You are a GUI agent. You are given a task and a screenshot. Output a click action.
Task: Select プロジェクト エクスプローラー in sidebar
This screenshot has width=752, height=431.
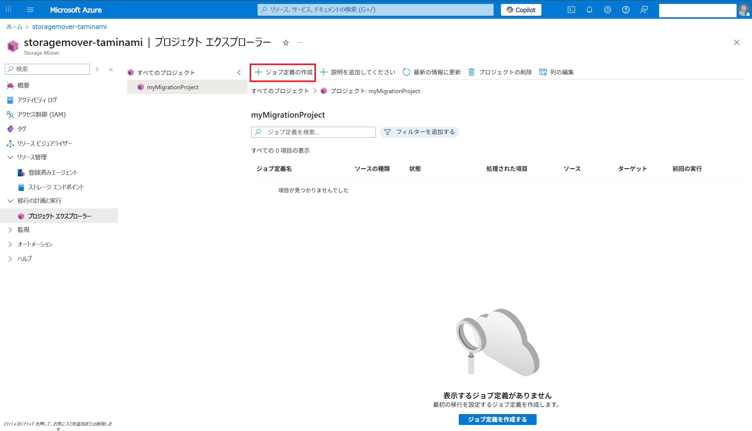tap(59, 216)
